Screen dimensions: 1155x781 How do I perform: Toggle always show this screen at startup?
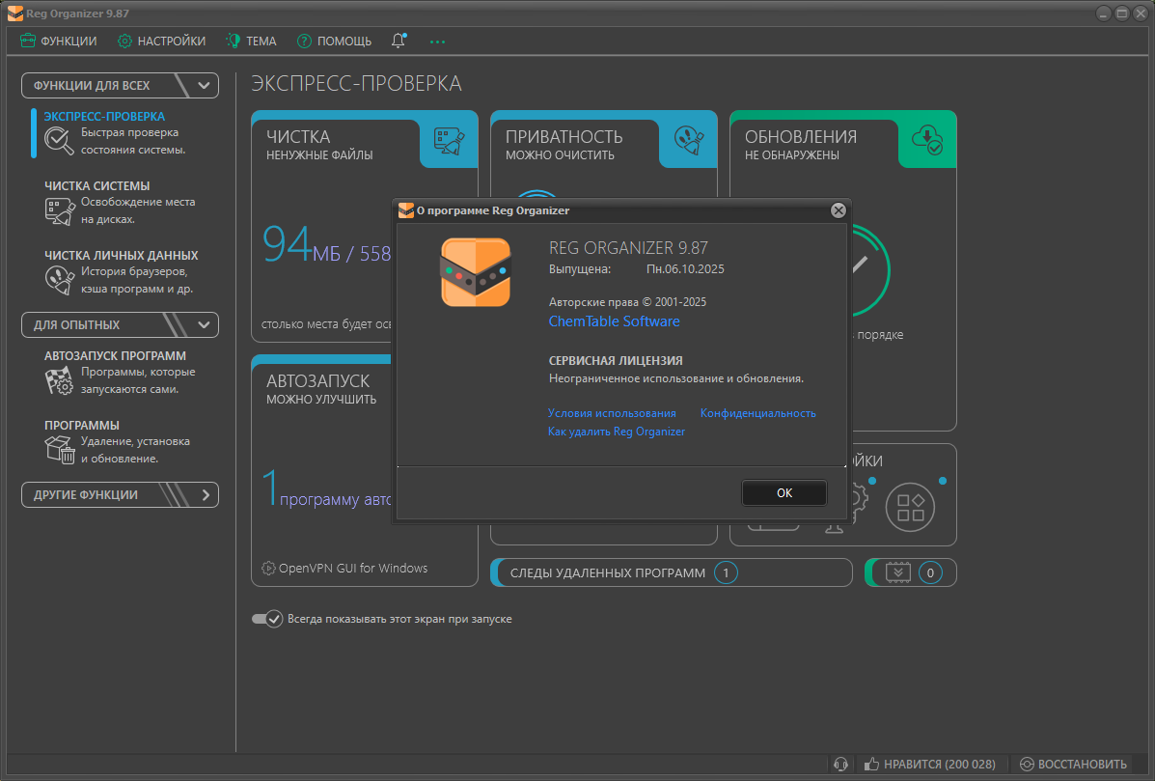pos(266,619)
